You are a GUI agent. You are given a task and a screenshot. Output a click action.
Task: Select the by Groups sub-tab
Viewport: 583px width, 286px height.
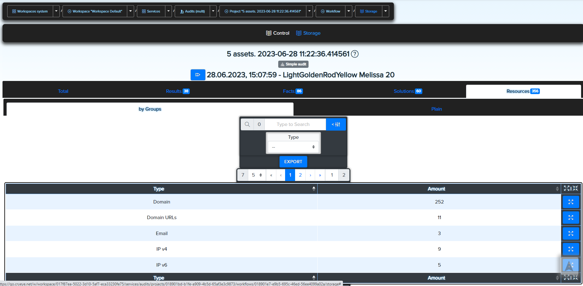coord(150,109)
